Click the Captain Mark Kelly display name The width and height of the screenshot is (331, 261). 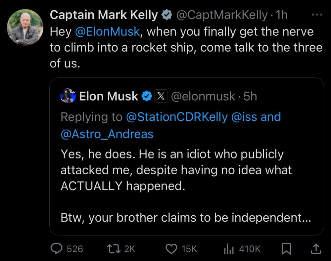(104, 15)
